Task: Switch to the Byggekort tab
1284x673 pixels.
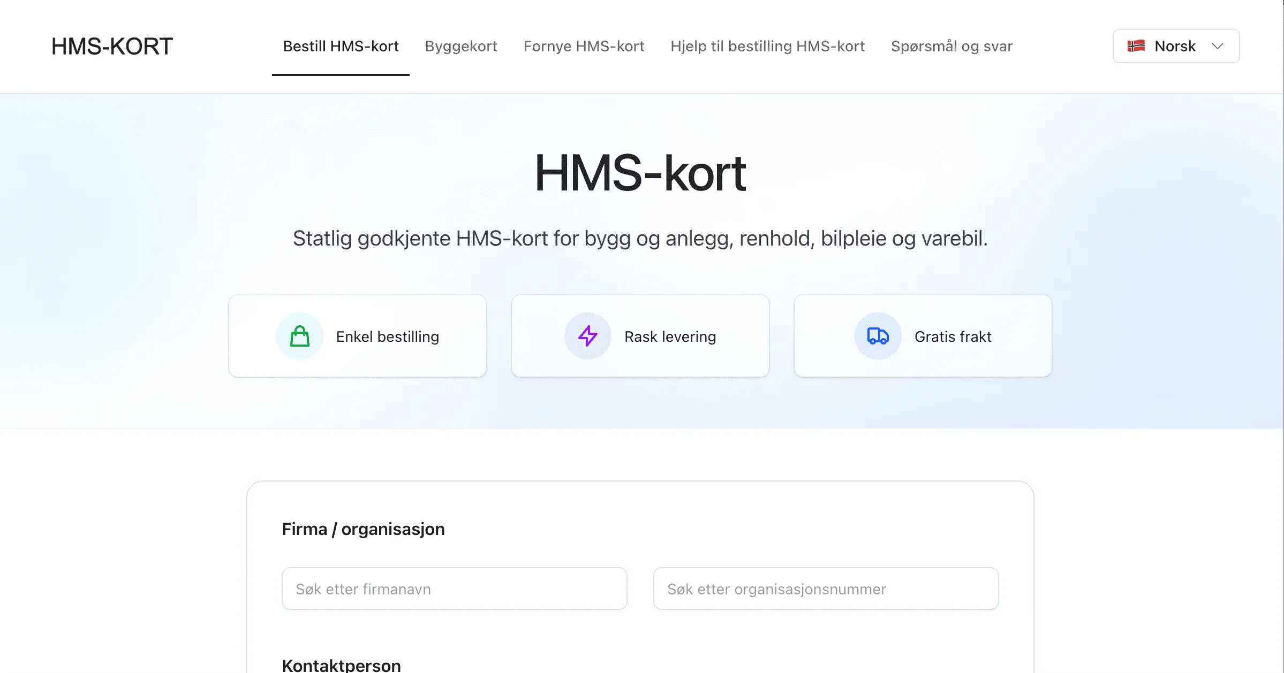Action: (x=460, y=46)
